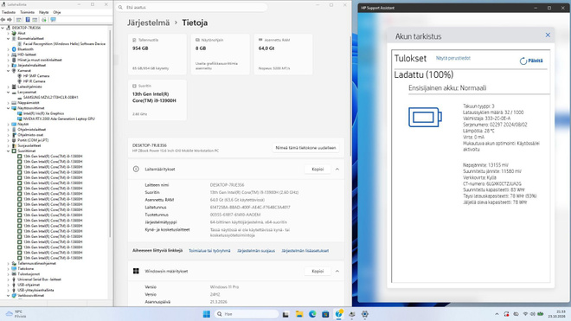Open the Windows Start menu
This screenshot has height=321, width=571.
click(207, 314)
